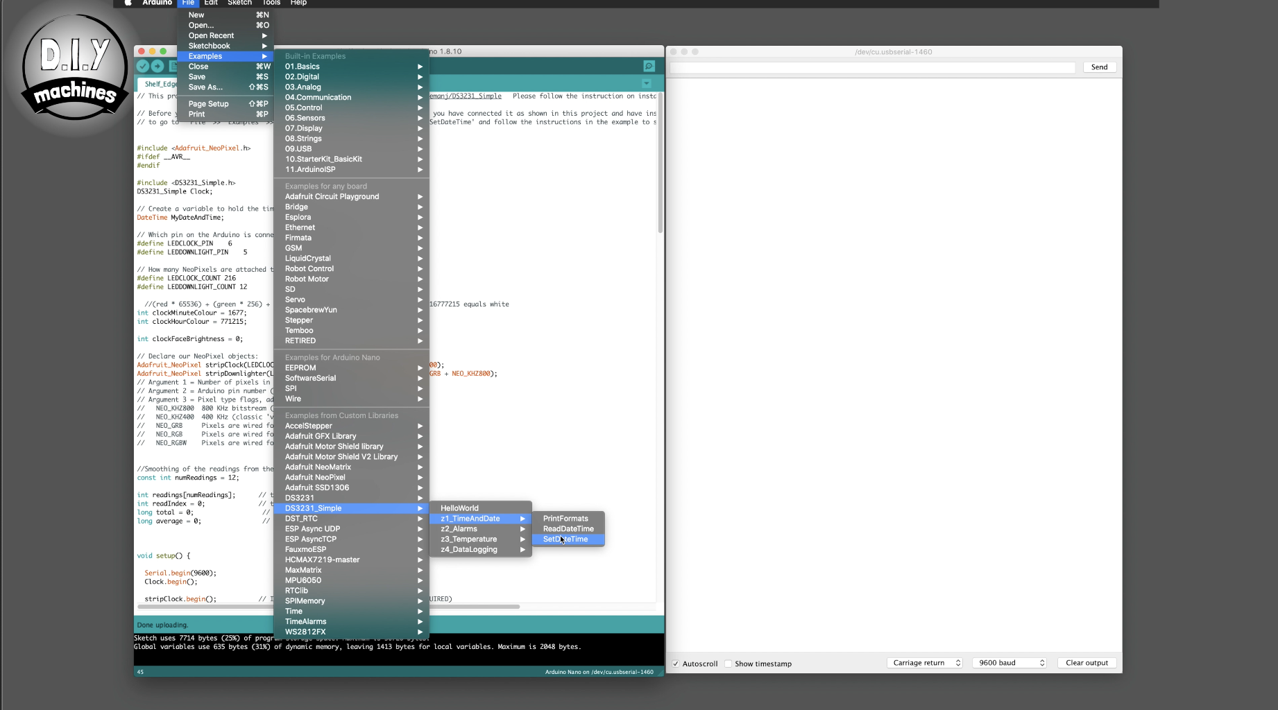This screenshot has width=1278, height=710.
Task: Click the Send button in serial monitor
Action: pyautogui.click(x=1099, y=67)
